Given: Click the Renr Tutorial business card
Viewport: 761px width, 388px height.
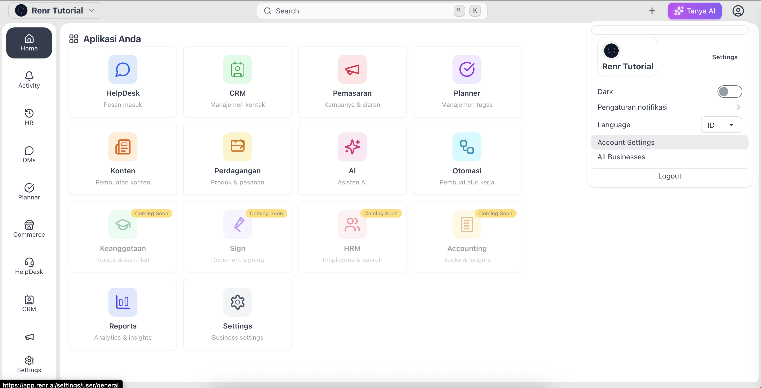Looking at the screenshot, I should pos(627,57).
